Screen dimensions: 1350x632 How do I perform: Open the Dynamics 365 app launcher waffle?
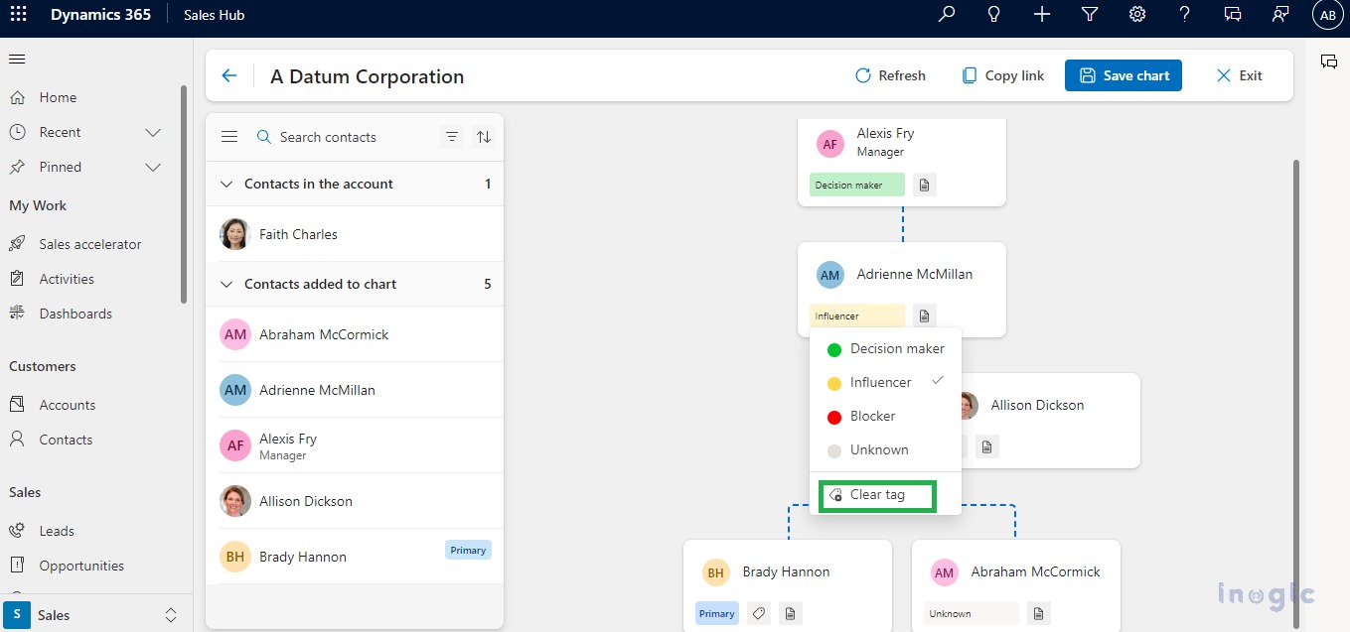pyautogui.click(x=18, y=15)
